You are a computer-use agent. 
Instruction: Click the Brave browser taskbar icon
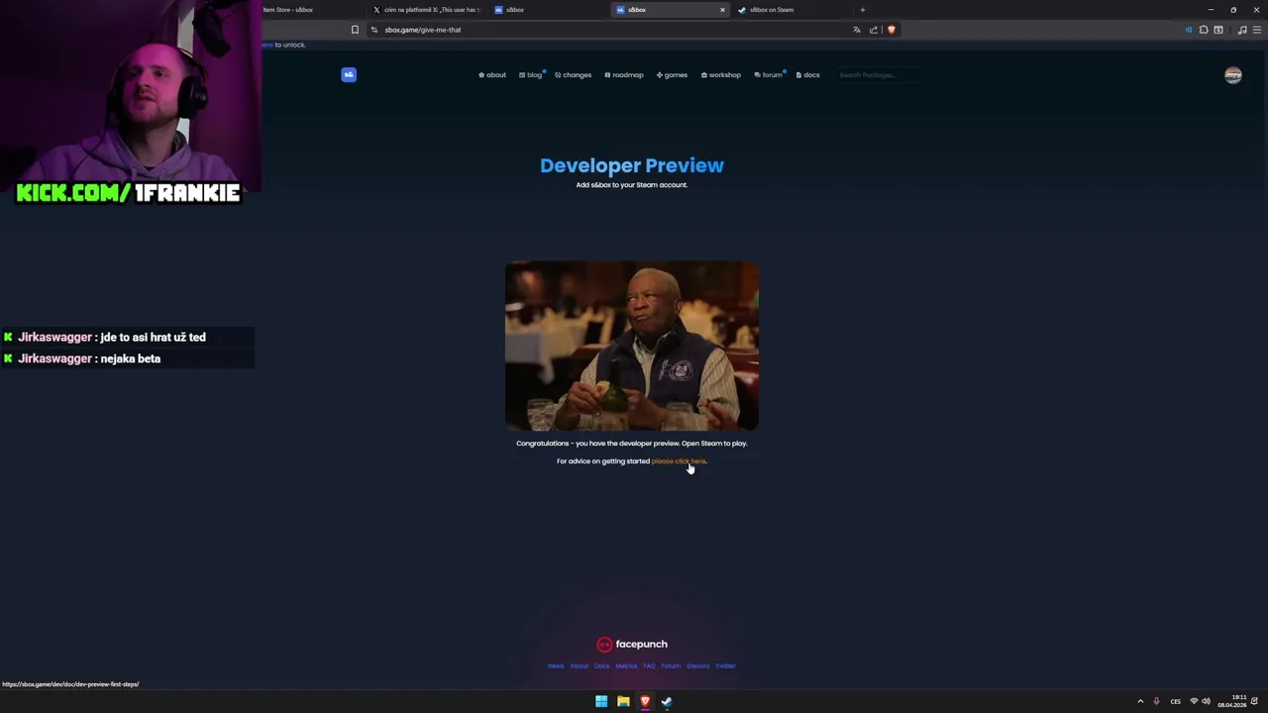coord(645,701)
